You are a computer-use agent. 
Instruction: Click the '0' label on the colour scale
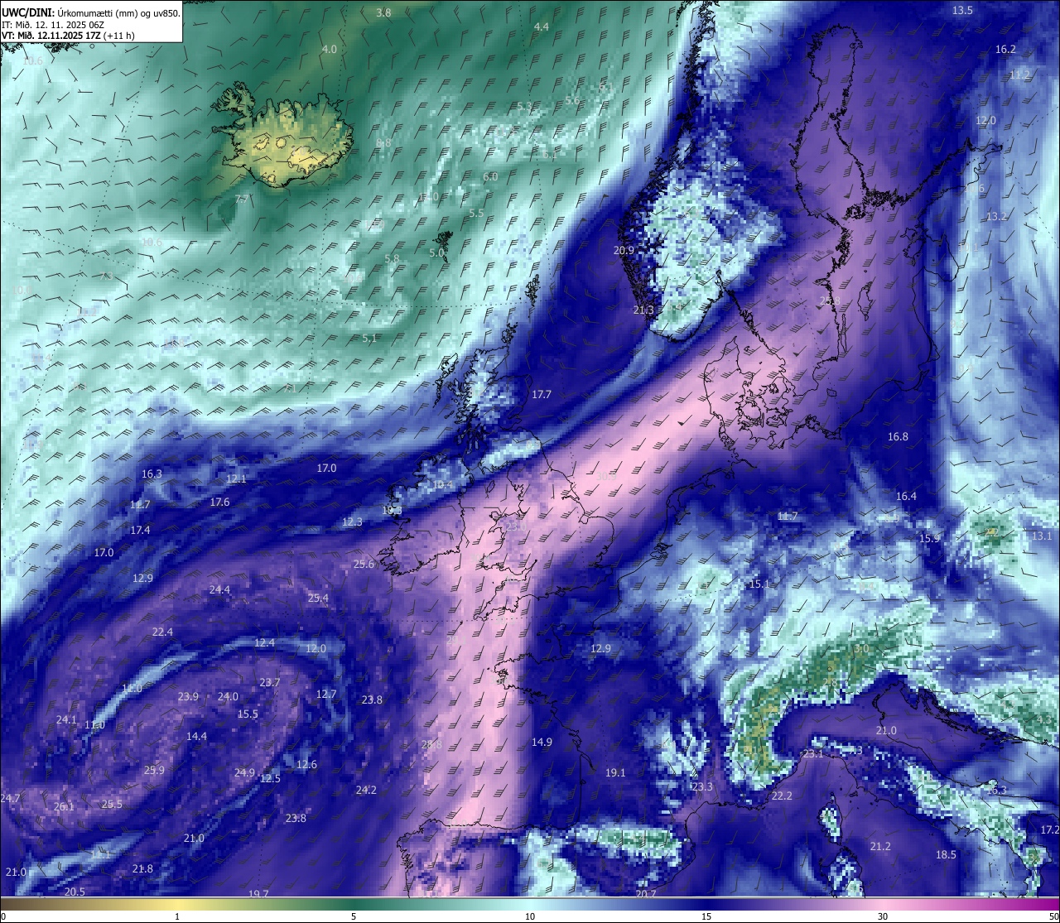(x=3, y=916)
